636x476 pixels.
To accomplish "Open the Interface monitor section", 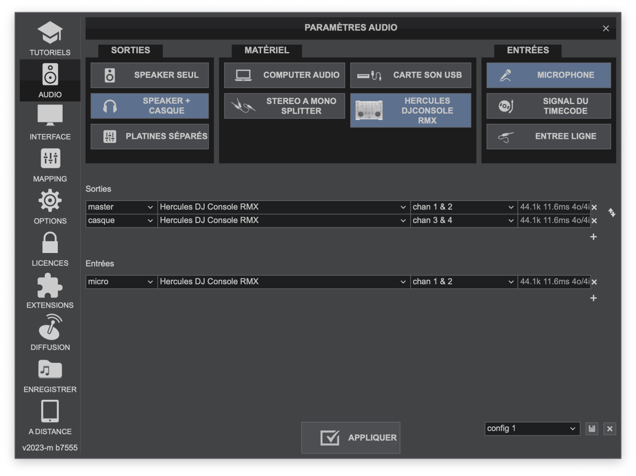I will point(50,123).
